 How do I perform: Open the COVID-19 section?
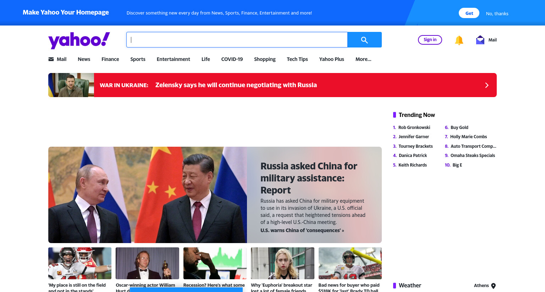click(x=232, y=59)
